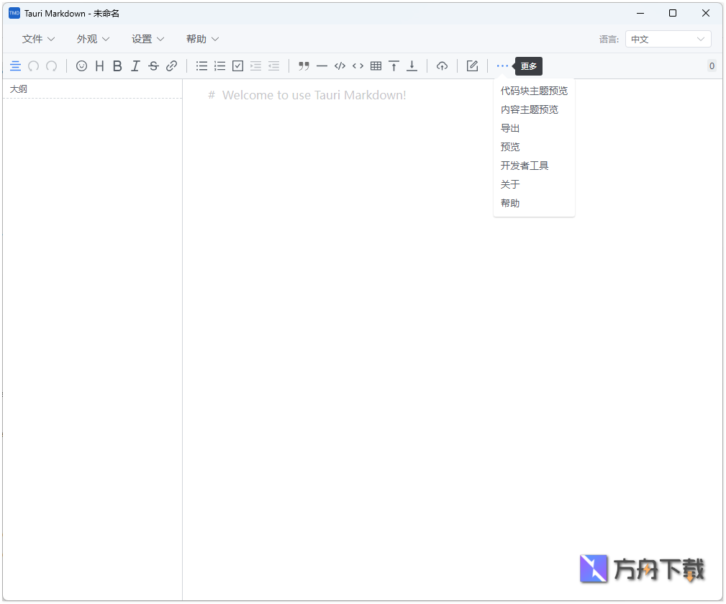
Task: Expand the 中文 language dropdown
Action: click(x=668, y=40)
